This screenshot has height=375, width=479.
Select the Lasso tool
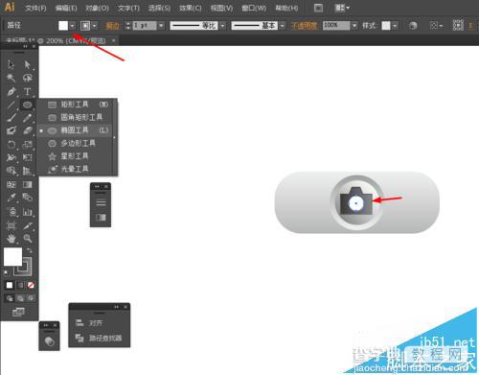pos(27,78)
